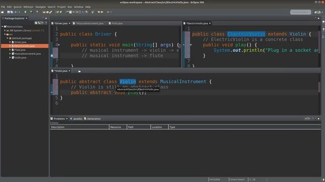325x182 pixels.
Task: Sort Problems by Path column header
Action: tap(139, 127)
